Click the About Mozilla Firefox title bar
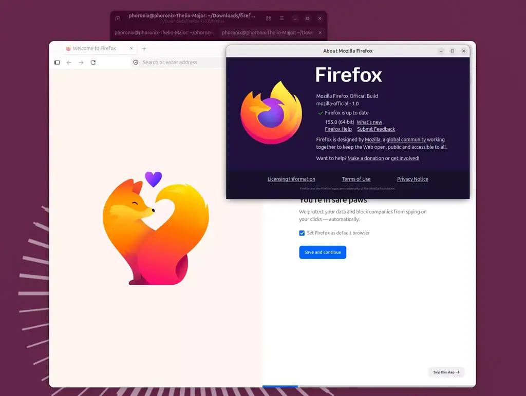This screenshot has height=396, width=526. coord(348,51)
